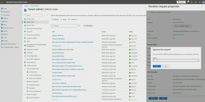
Task: Click the Endpoint security shield icon
Action: pos(2,28)
